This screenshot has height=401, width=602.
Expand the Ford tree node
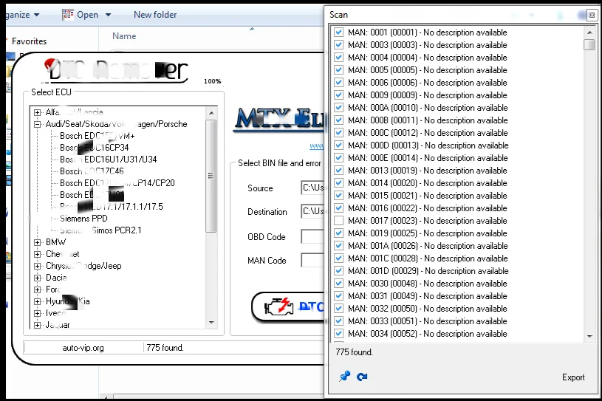click(37, 289)
